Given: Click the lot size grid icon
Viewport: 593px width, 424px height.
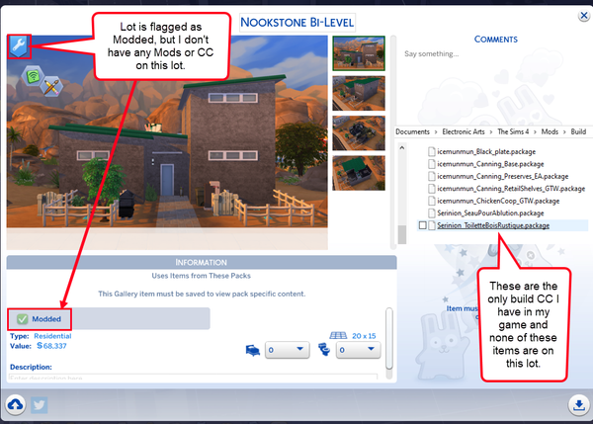Looking at the screenshot, I should 338,336.
